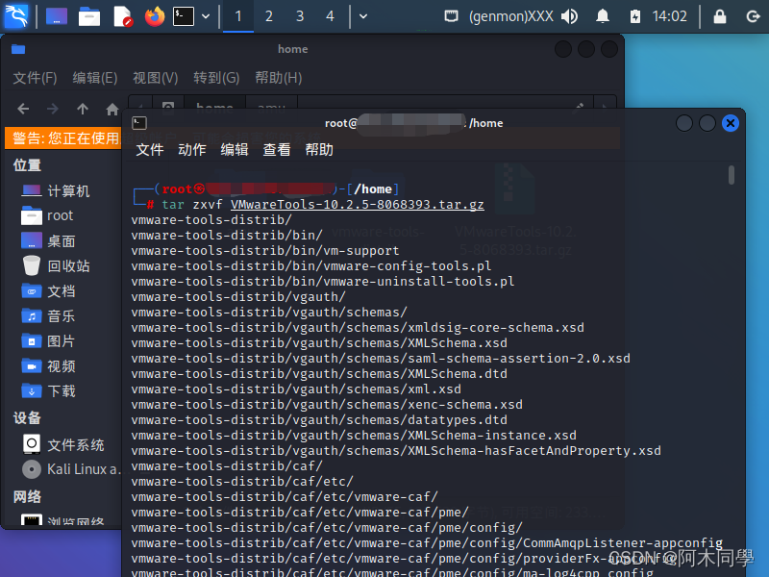The image size is (769, 577).
Task: Go forward in file manager toolbar
Action: click(x=53, y=109)
